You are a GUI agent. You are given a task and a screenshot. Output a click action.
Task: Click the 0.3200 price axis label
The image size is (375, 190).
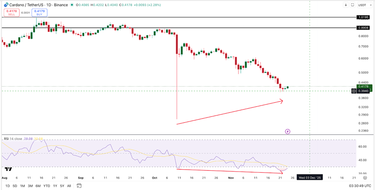[x=363, y=107]
